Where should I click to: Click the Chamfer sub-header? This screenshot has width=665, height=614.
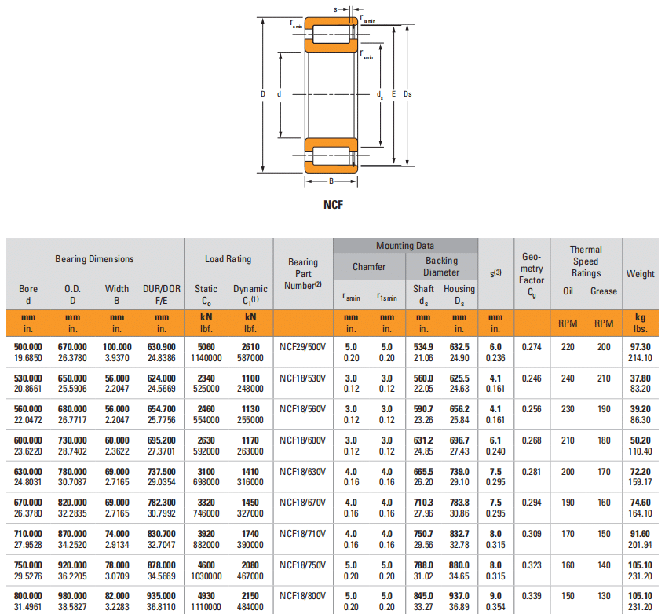coord(368,267)
